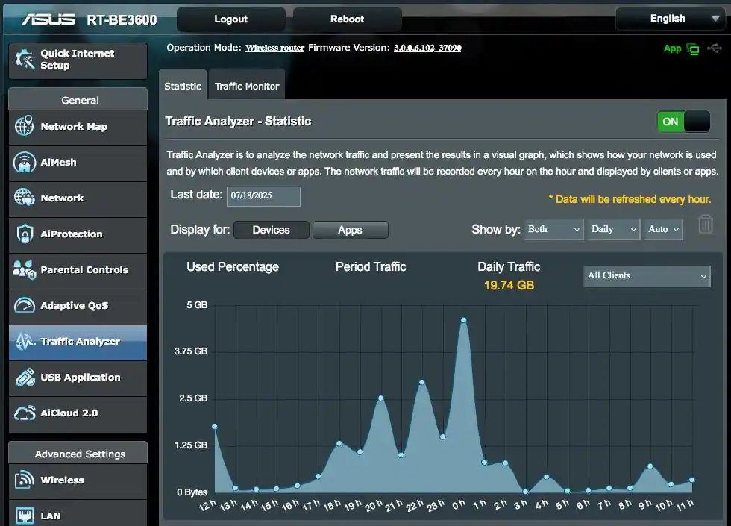Screen dimensions: 731x526
Task: Switch display to Apps view
Action: (350, 230)
